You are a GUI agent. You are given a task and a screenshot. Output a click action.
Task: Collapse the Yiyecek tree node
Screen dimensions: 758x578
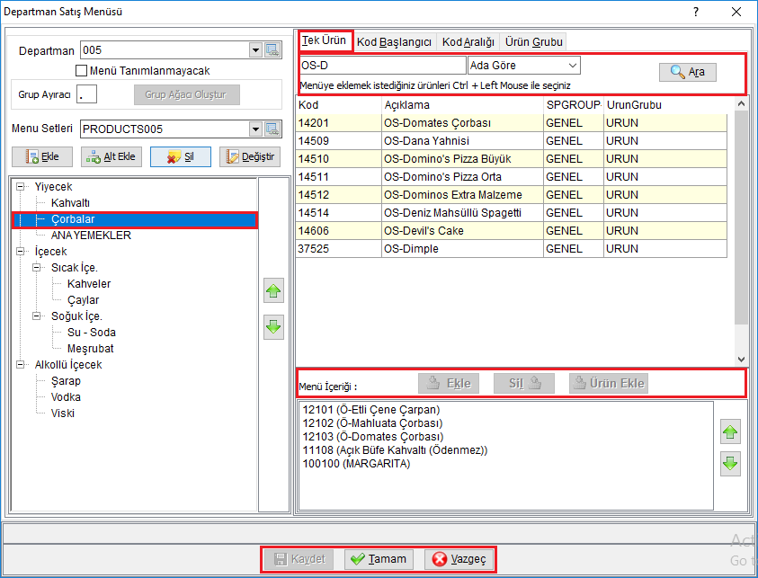[21, 187]
